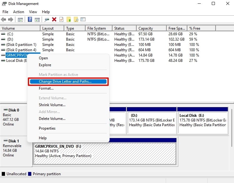Open the Action menu
234x183 pixels.
point(18,12)
